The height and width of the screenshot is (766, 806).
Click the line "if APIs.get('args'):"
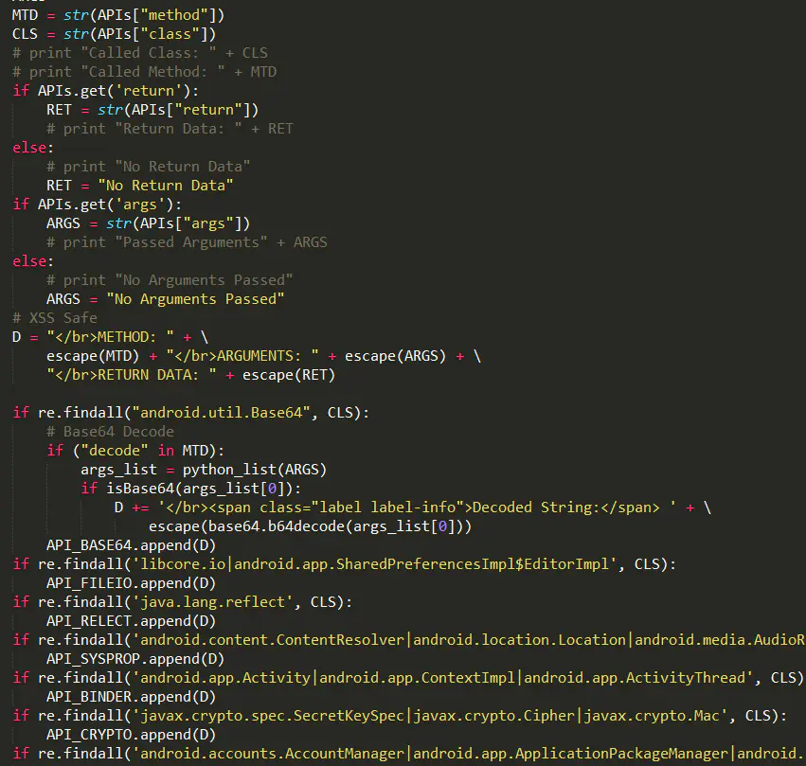click(x=98, y=205)
